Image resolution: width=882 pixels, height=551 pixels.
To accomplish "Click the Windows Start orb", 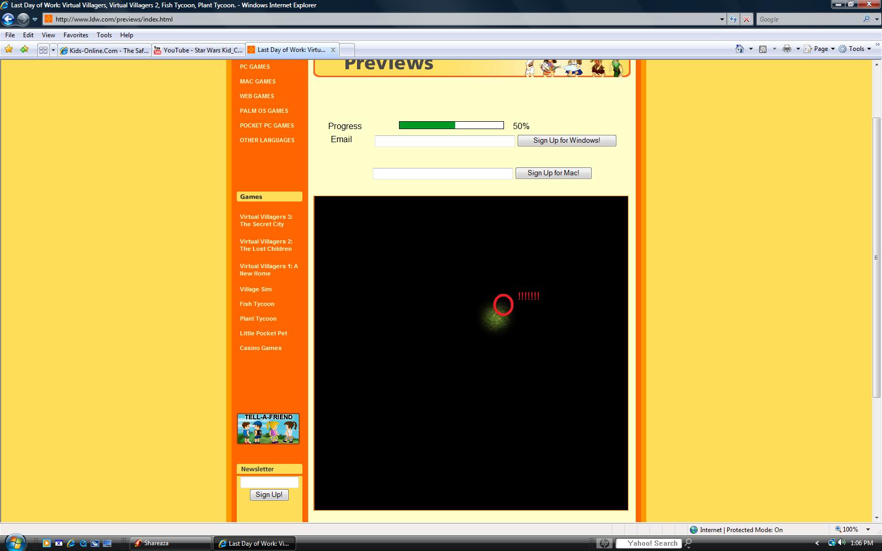I will pyautogui.click(x=15, y=543).
